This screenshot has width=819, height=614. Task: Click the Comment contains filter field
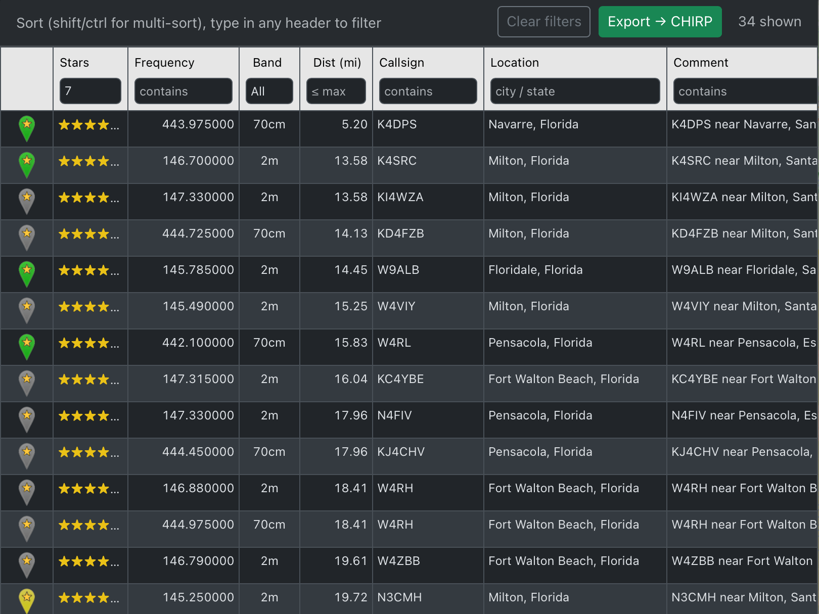(744, 91)
